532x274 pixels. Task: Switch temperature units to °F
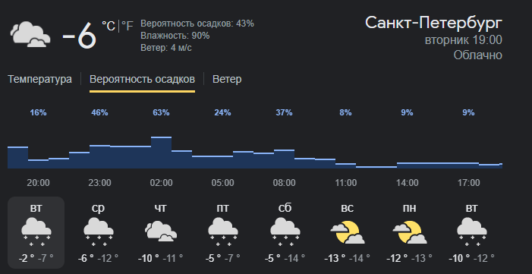[x=127, y=26]
